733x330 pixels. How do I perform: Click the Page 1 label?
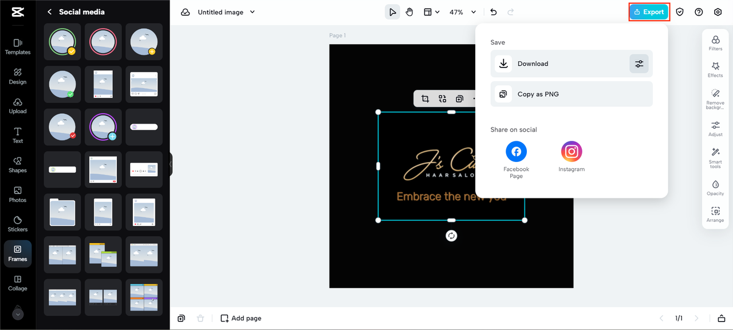[337, 35]
